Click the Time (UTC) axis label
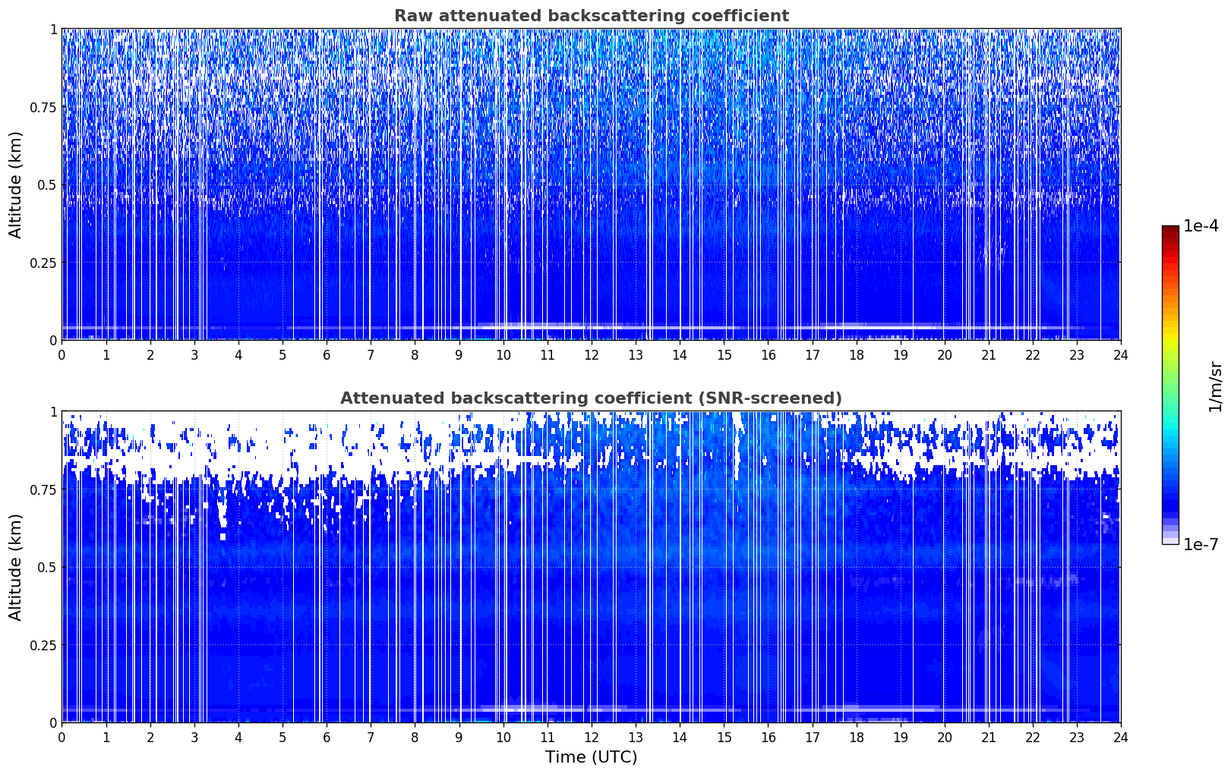 coord(591,757)
